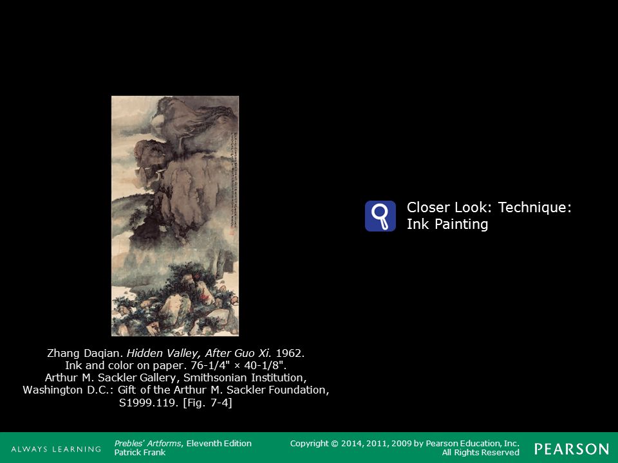Click the 'Zhang Daqian. Hidden Valley, After Guo Xi. 1962.' caption line

(176, 353)
